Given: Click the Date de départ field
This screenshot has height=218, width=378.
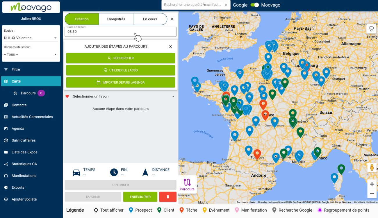Looking at the screenshot, I should 120,32.
